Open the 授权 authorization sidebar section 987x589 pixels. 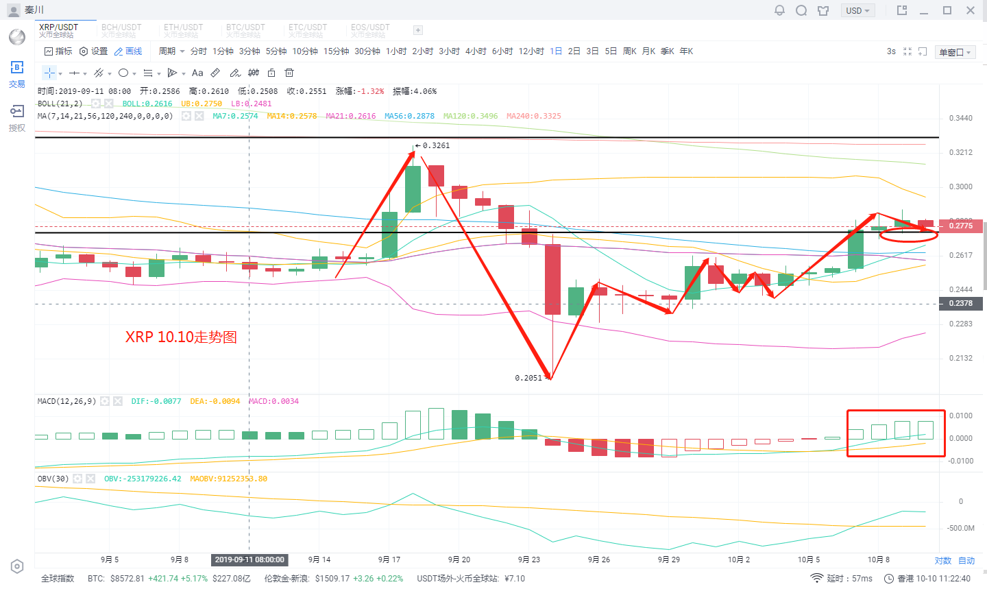pyautogui.click(x=17, y=118)
